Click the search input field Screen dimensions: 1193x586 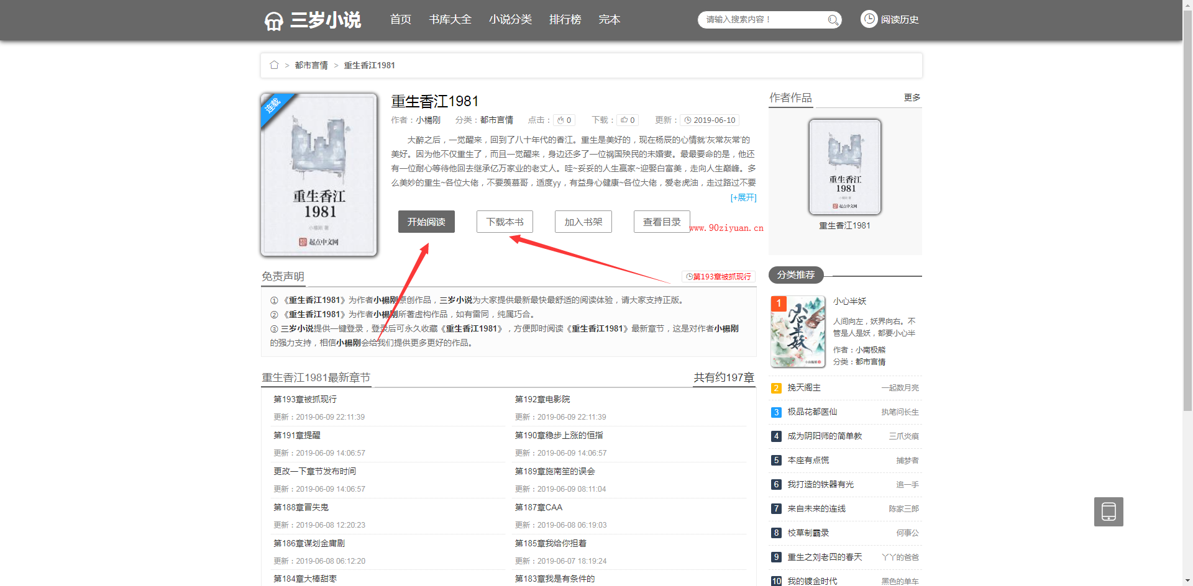763,20
